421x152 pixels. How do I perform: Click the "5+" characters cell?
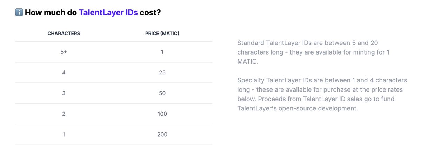tap(64, 52)
